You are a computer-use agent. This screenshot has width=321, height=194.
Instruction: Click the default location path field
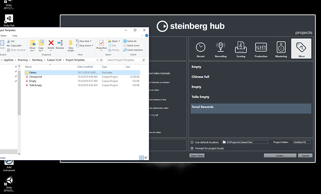[245, 142]
